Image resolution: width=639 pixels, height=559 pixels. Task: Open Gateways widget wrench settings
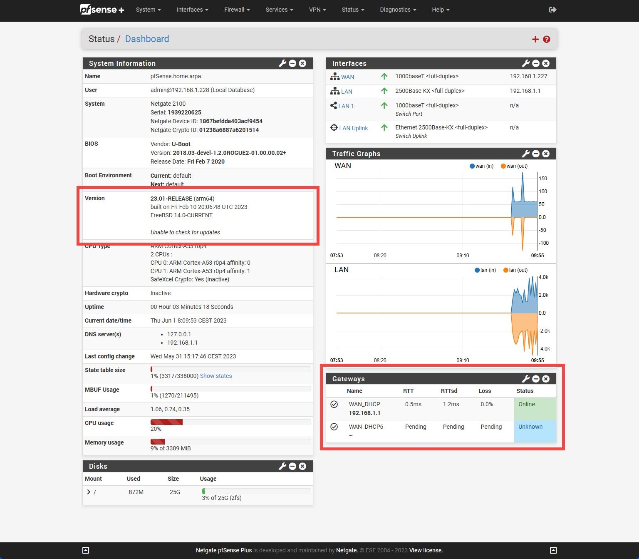526,379
